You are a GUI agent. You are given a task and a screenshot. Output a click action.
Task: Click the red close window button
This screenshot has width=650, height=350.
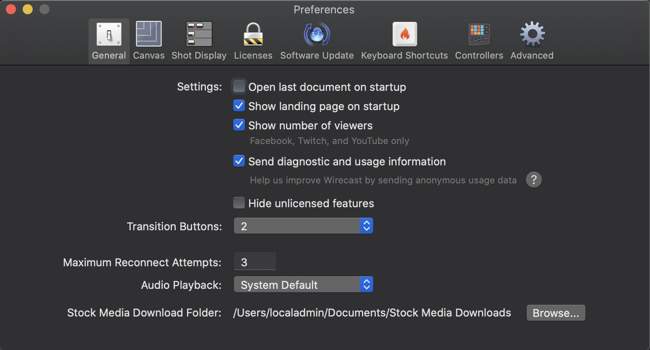pyautogui.click(x=11, y=9)
